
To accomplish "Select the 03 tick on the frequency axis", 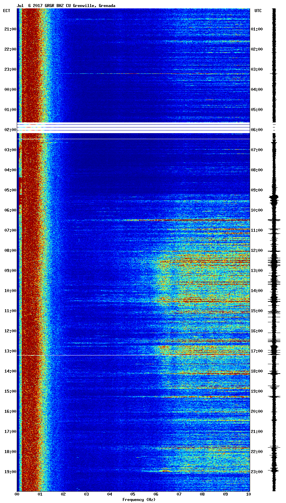I will tap(87, 494).
